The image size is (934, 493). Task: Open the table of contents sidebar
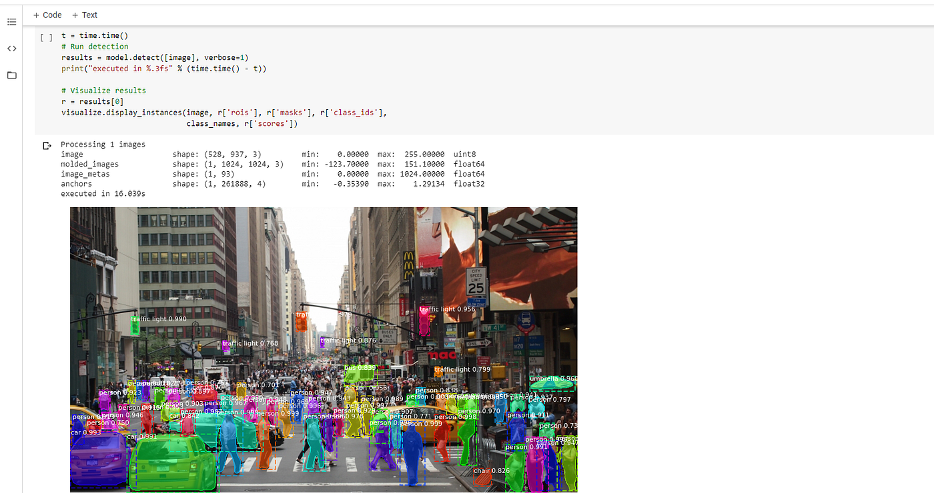(11, 21)
